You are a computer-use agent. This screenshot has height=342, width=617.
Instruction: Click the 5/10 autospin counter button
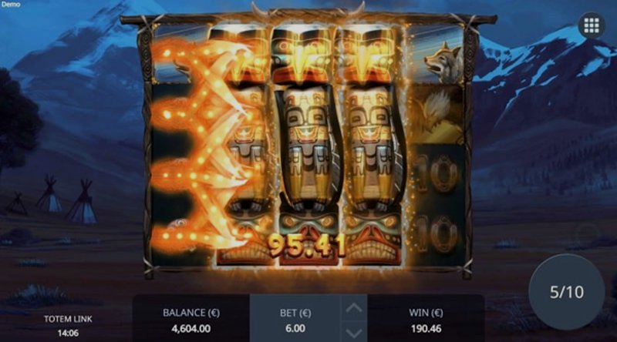pyautogui.click(x=567, y=292)
